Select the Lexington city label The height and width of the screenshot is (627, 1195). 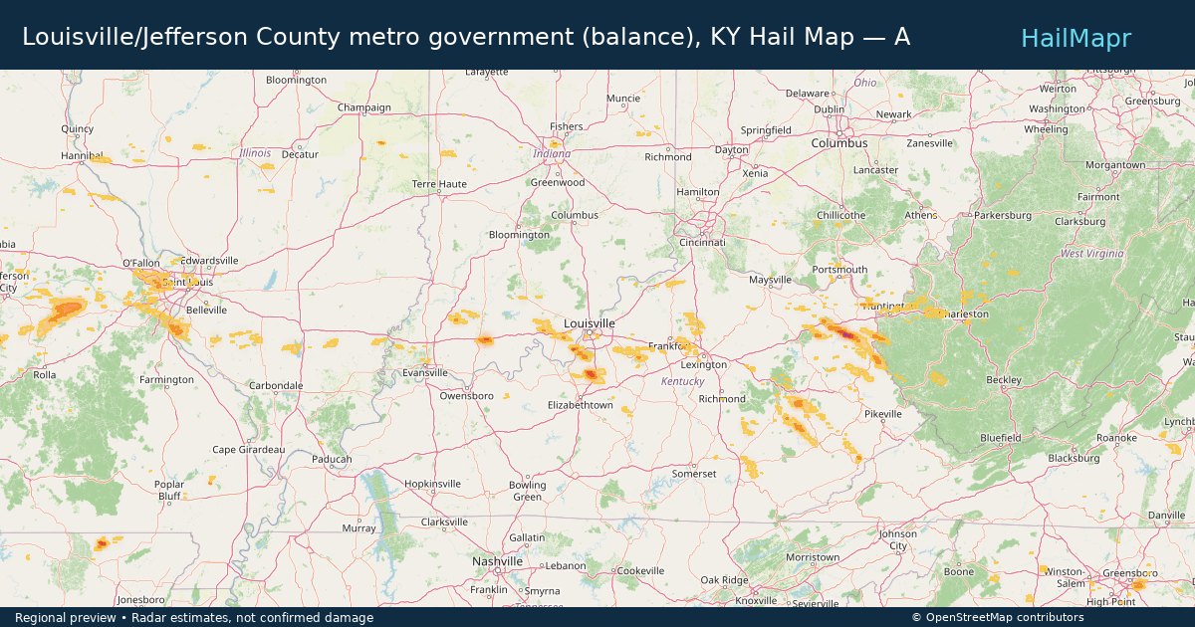[x=704, y=365]
